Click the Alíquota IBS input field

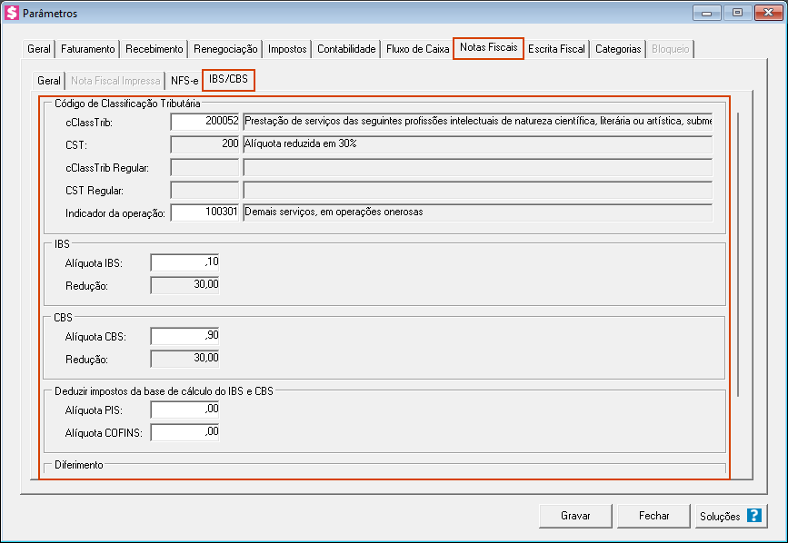click(x=185, y=262)
